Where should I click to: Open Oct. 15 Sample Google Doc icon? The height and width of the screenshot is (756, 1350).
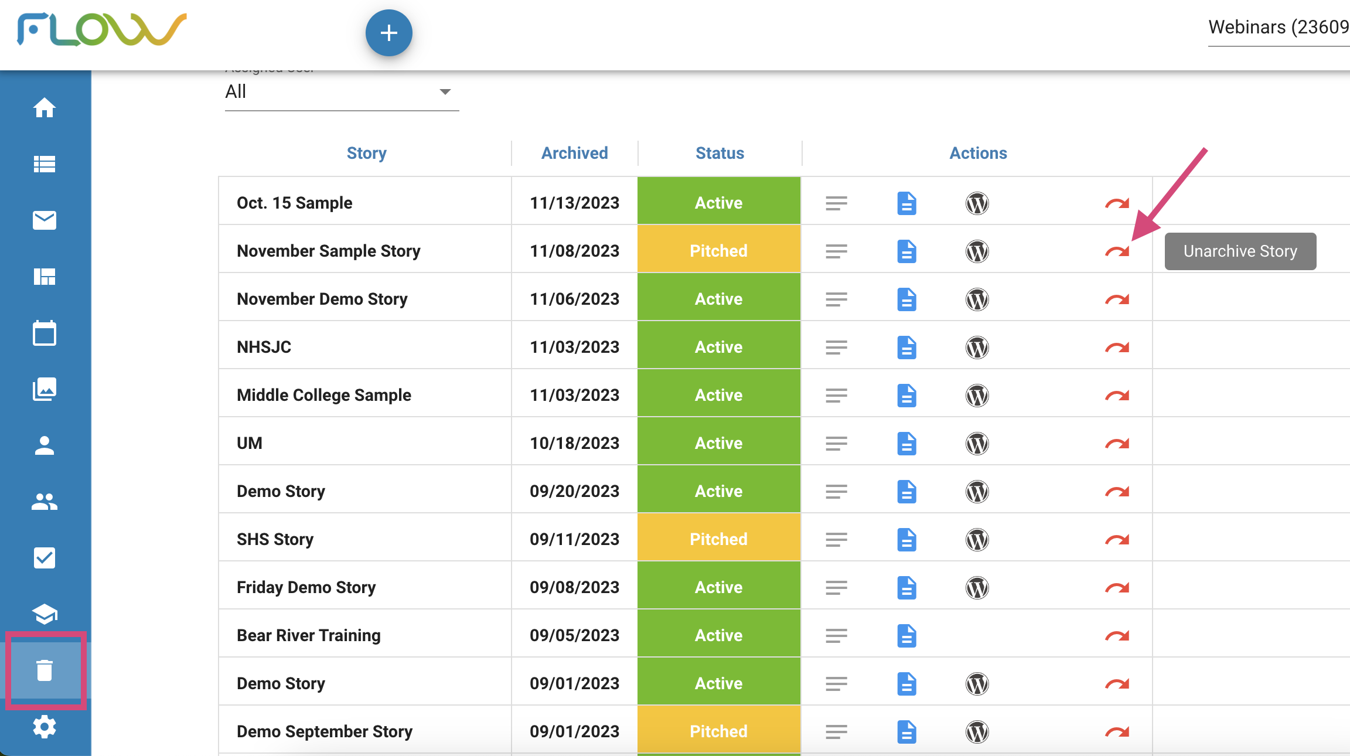[907, 203]
